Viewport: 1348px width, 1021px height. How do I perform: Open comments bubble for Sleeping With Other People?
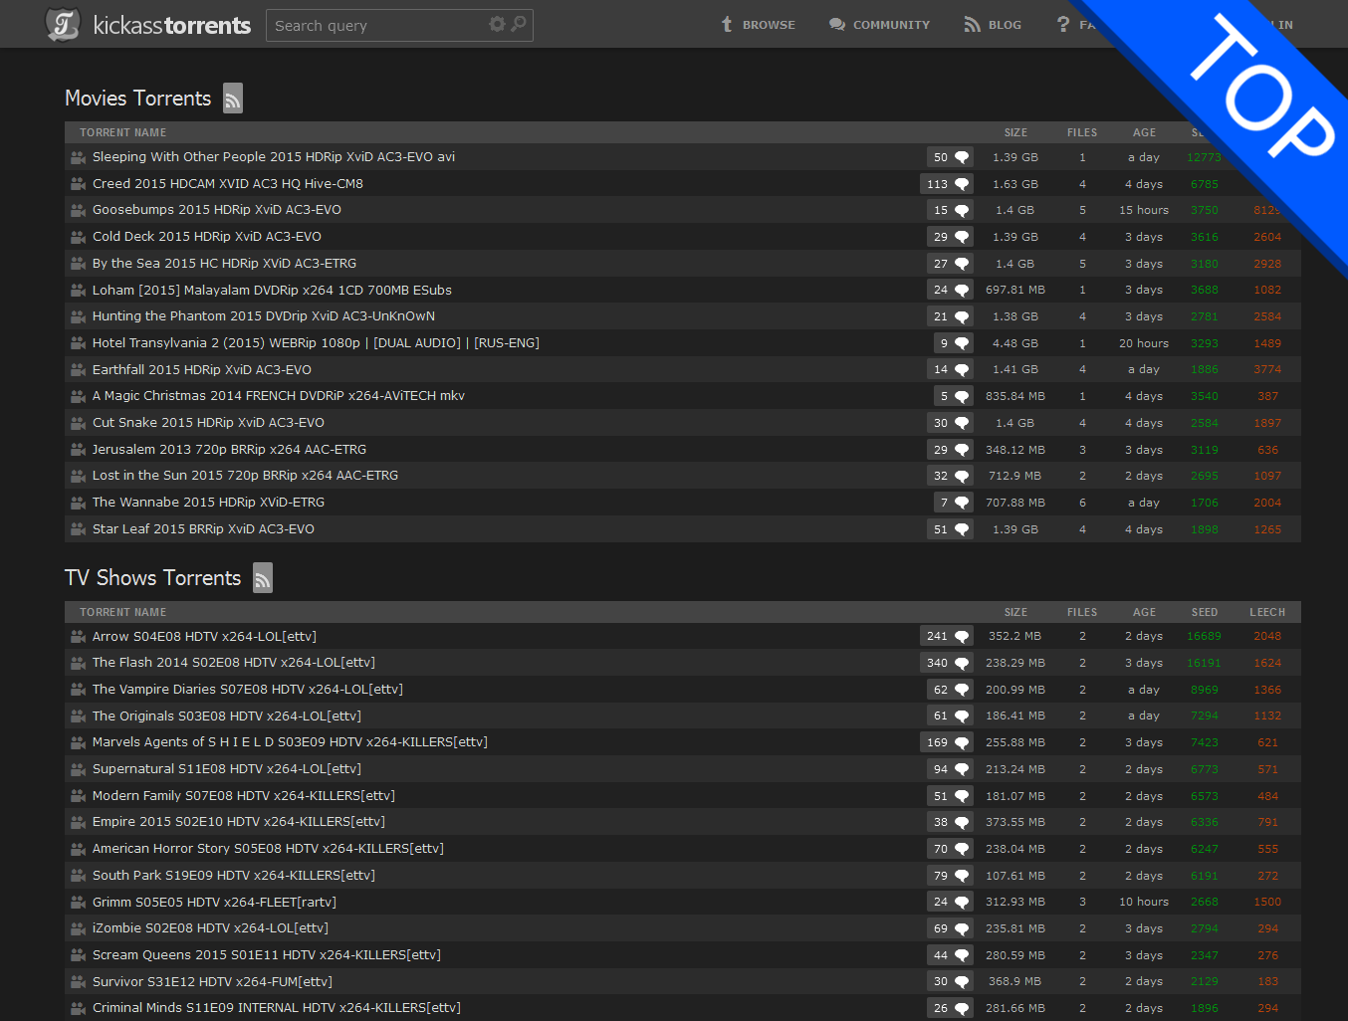(x=950, y=157)
